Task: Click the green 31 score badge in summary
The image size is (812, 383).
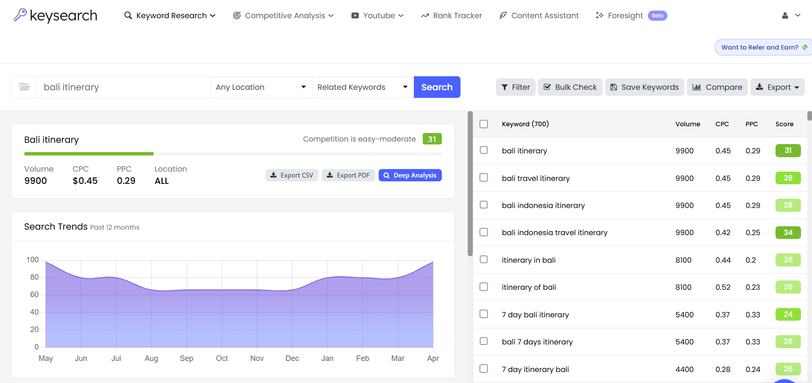Action: coord(432,139)
